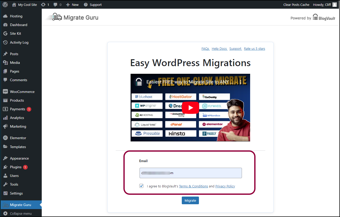The image size is (340, 217).
Task: Expand the My Cool Site menu
Action: pos(25,5)
